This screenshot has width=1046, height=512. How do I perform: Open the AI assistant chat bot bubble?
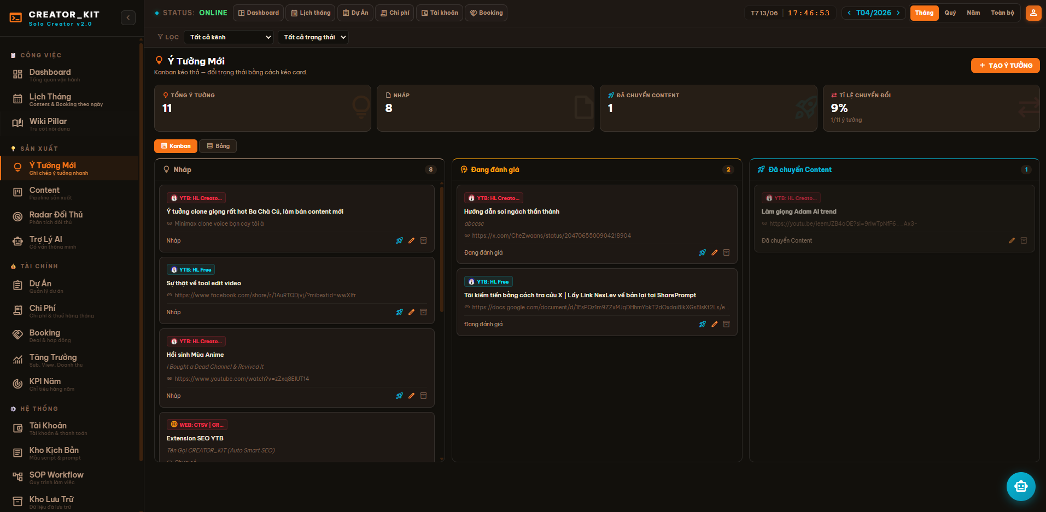1020,486
